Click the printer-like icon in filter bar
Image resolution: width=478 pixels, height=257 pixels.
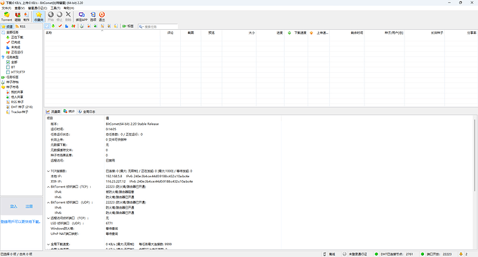coord(82,26)
